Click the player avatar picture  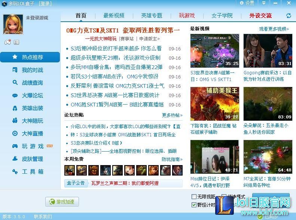coord(13,24)
